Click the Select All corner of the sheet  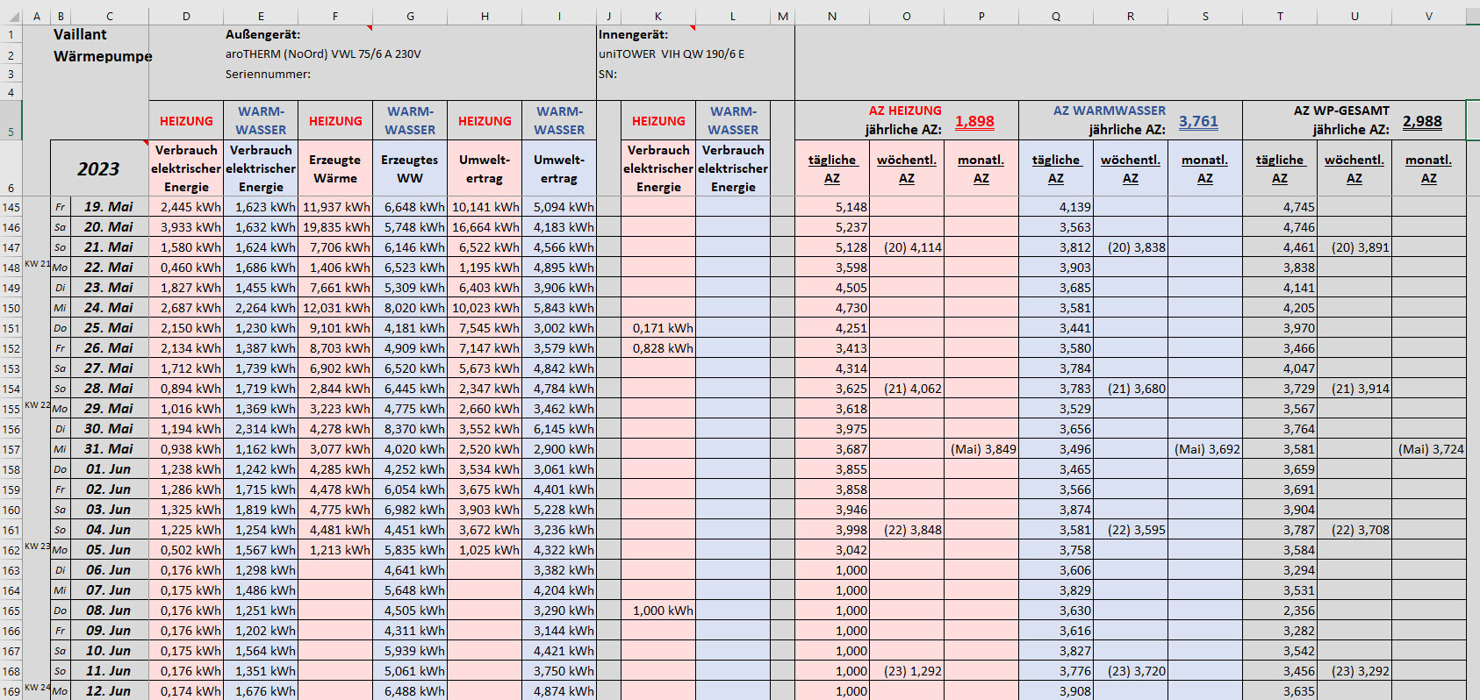coord(11,16)
